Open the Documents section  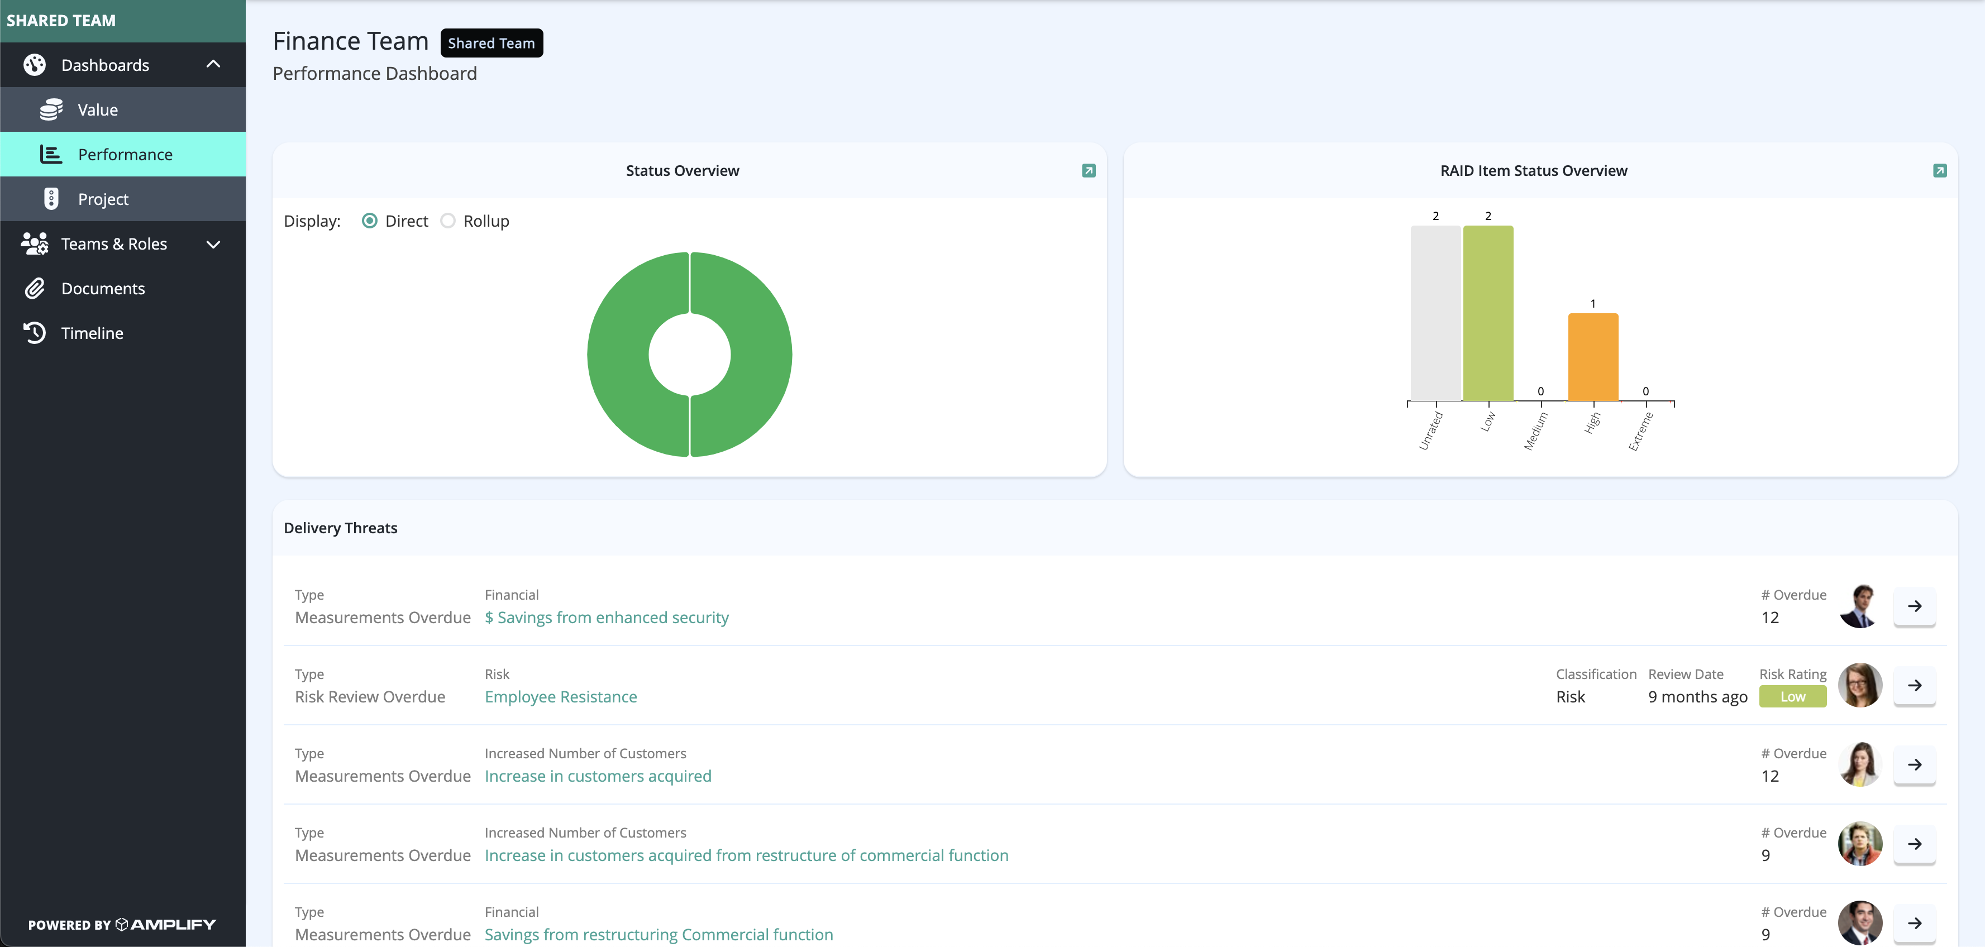[x=123, y=288]
